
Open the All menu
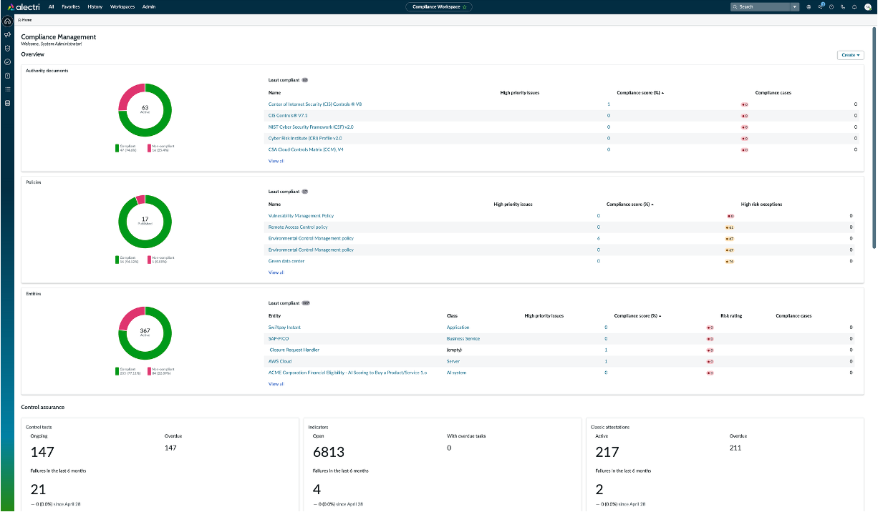(x=52, y=6)
